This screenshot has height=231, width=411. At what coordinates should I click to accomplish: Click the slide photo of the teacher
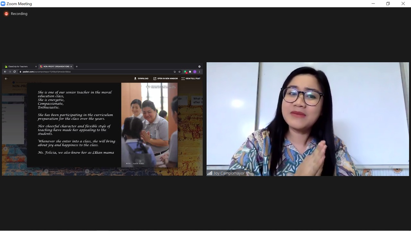[x=149, y=125]
